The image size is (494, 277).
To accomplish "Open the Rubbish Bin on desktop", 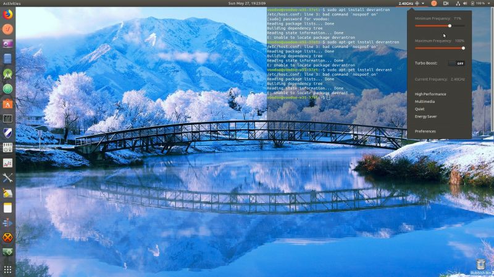I will tap(480, 265).
